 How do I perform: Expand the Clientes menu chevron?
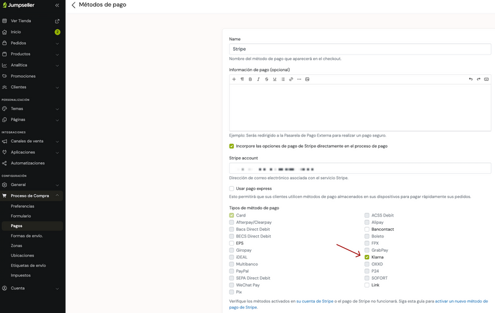(x=57, y=87)
